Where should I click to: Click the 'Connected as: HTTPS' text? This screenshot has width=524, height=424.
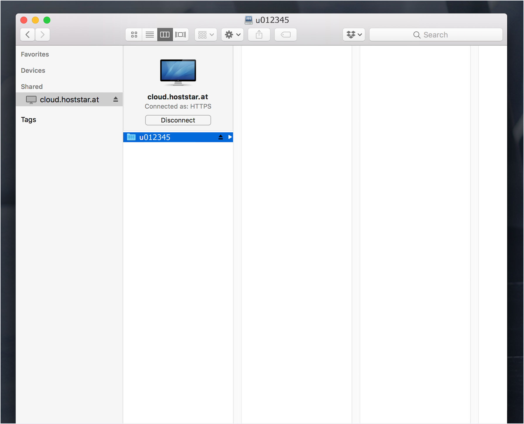tap(178, 106)
